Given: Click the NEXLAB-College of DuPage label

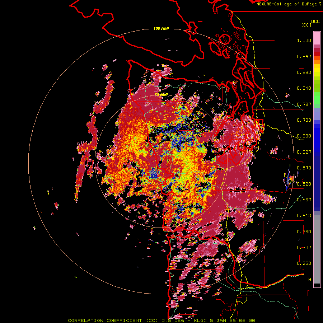Looking at the screenshot, I should point(289,4).
